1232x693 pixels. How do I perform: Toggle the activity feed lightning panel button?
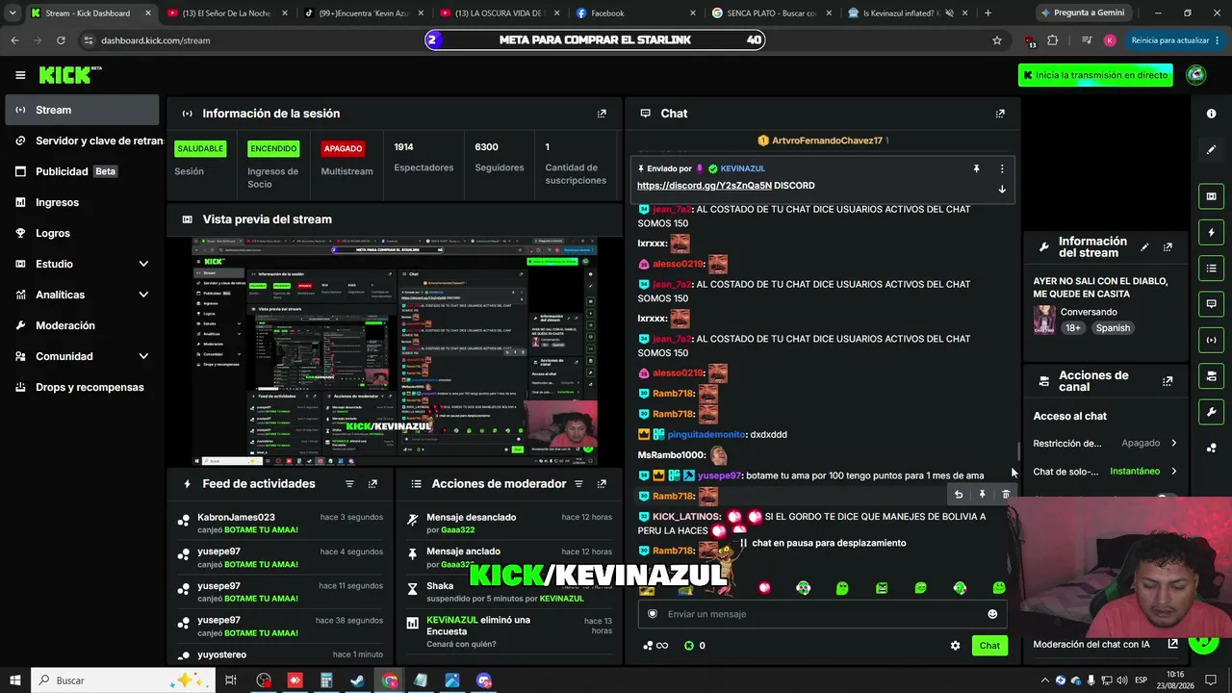1211,232
